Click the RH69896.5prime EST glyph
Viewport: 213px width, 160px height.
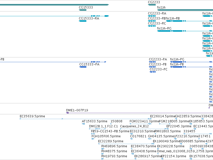[x=103, y=149]
